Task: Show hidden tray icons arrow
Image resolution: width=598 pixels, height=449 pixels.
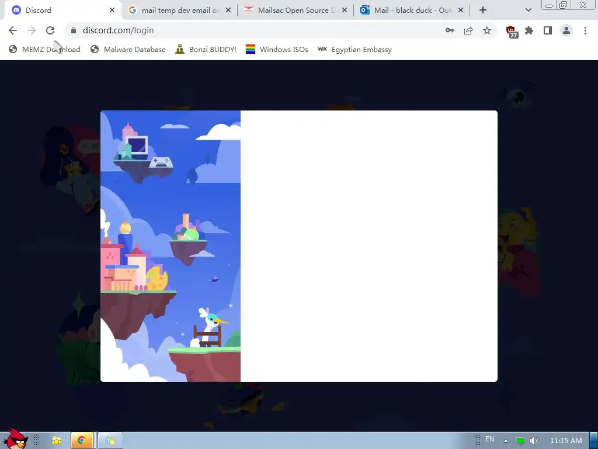Action: pyautogui.click(x=506, y=441)
